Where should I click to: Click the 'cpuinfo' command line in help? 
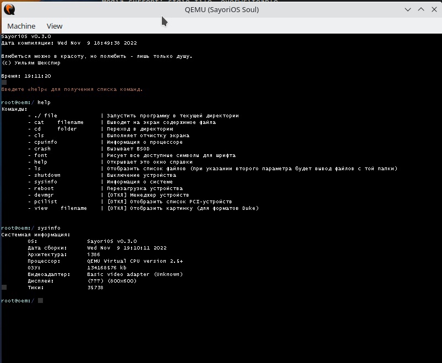coord(45,142)
